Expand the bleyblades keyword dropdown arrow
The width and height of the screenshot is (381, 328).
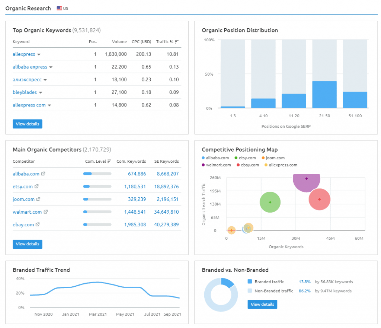click(41, 93)
